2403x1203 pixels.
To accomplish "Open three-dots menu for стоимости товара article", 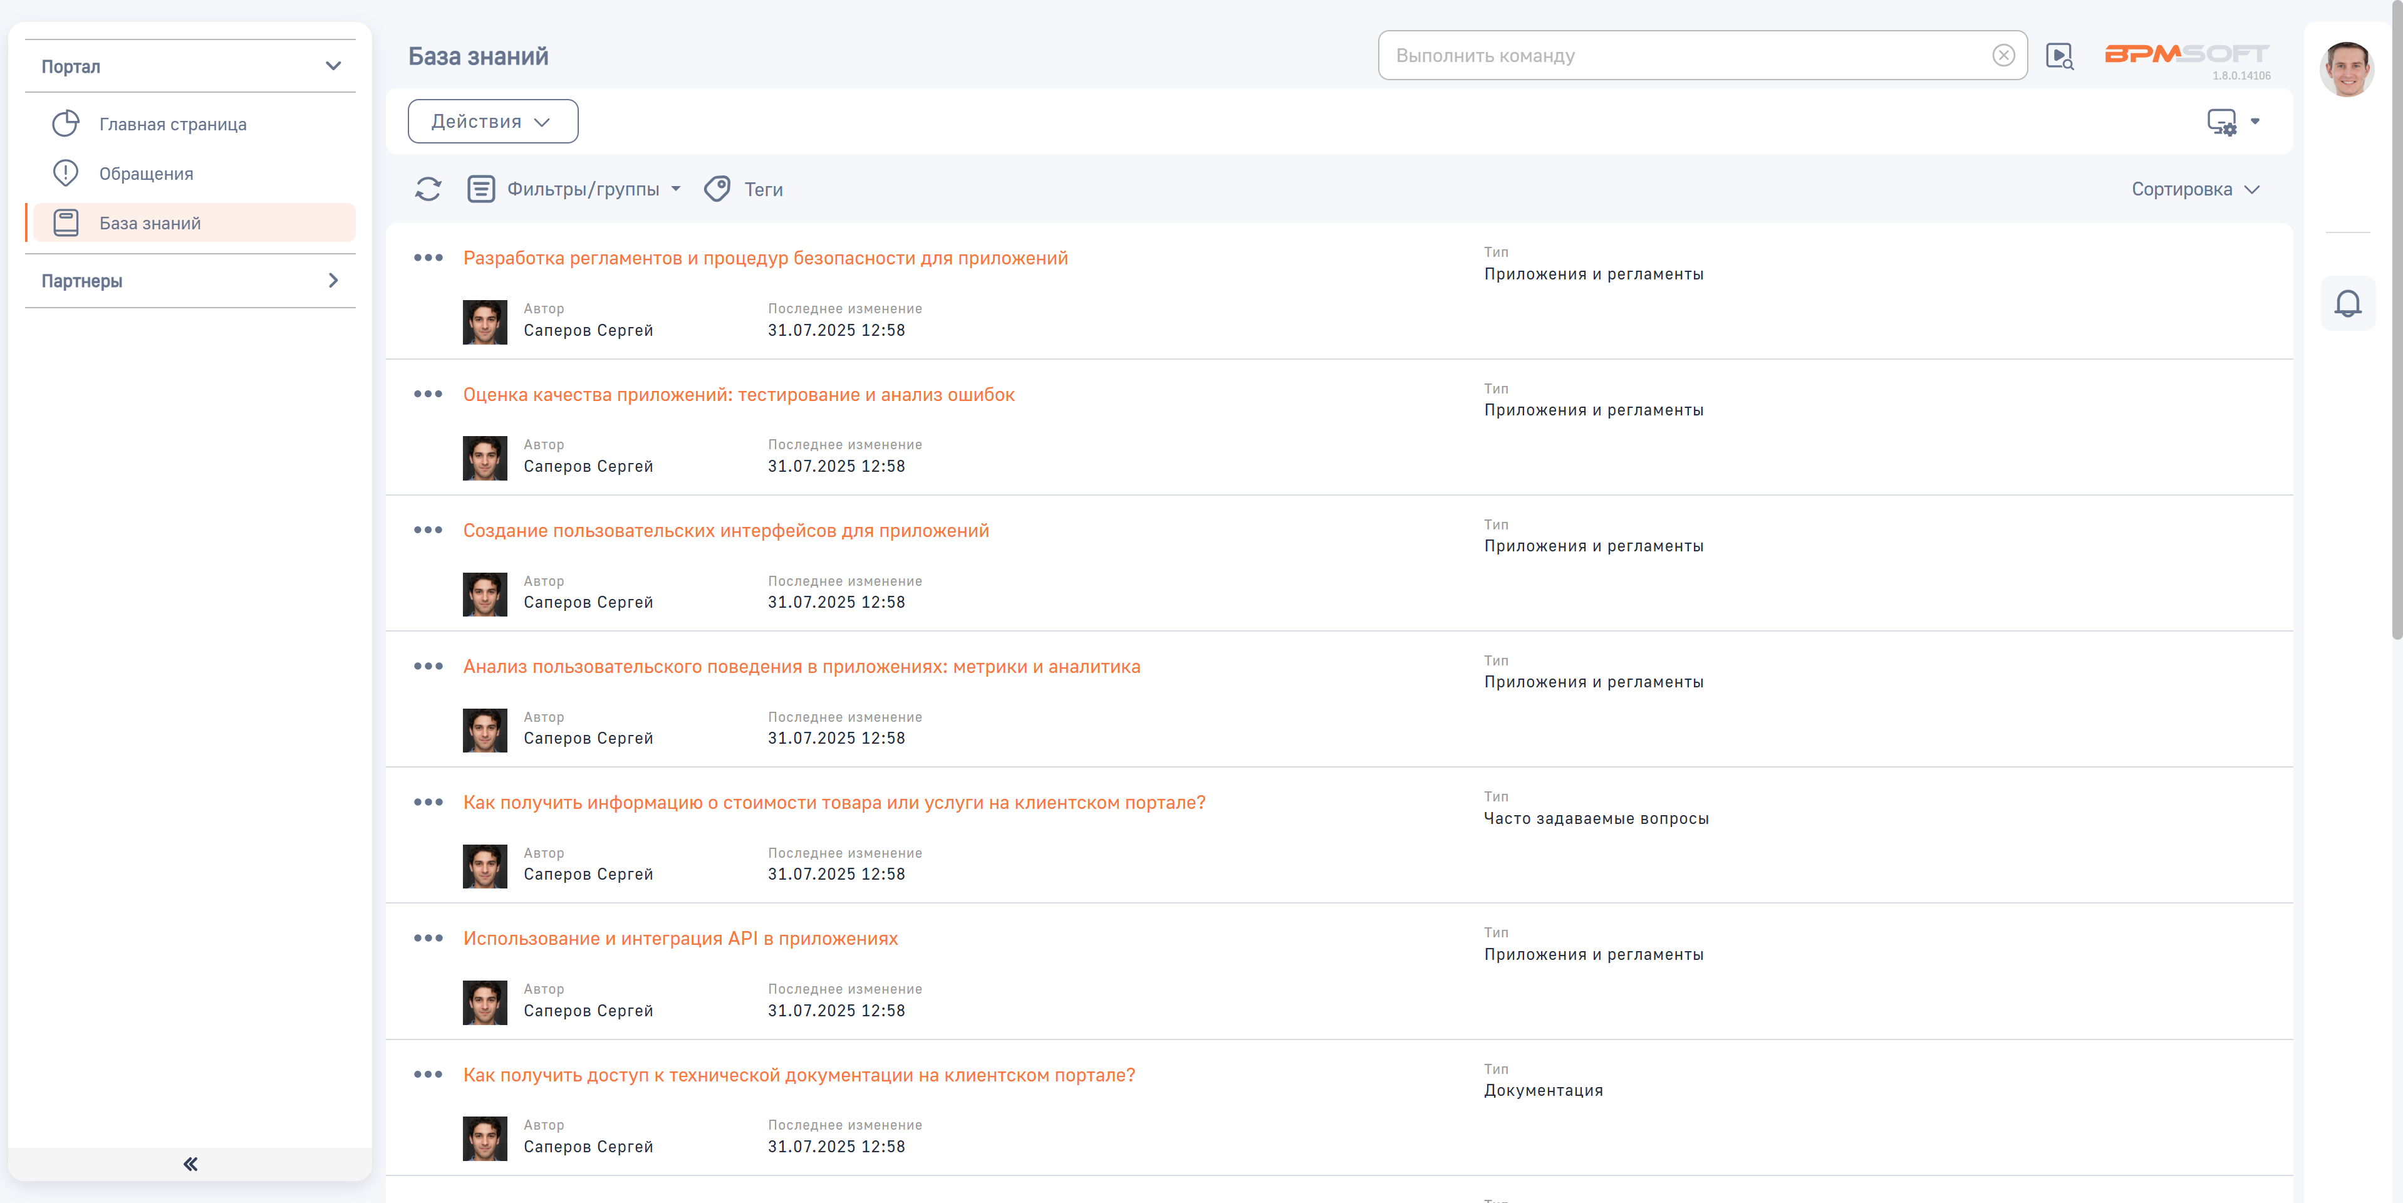I will tap(428, 802).
